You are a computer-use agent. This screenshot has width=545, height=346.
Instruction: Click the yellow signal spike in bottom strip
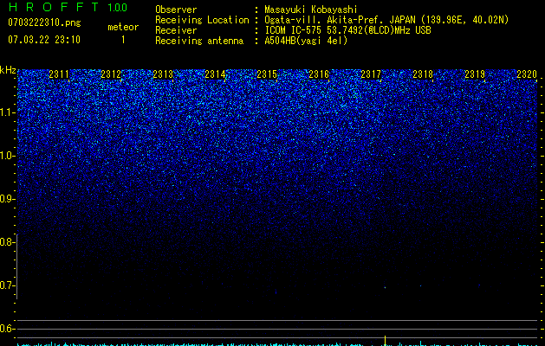pyautogui.click(x=385, y=341)
